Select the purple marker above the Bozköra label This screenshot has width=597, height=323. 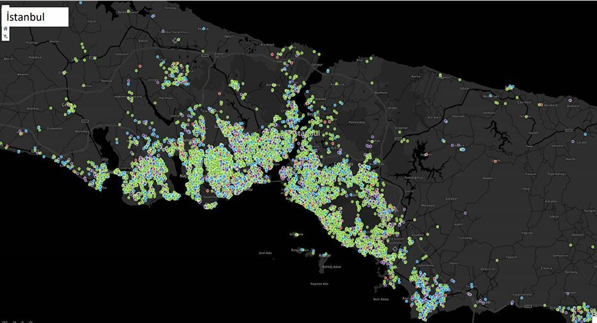pyautogui.click(x=570, y=99)
